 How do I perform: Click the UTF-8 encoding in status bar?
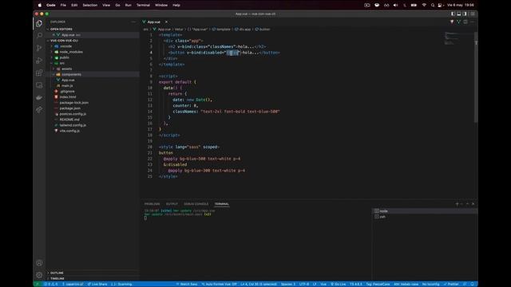tap(303, 284)
